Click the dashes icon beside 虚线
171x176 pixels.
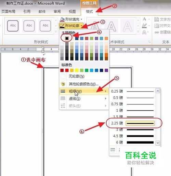click(x=63, y=98)
